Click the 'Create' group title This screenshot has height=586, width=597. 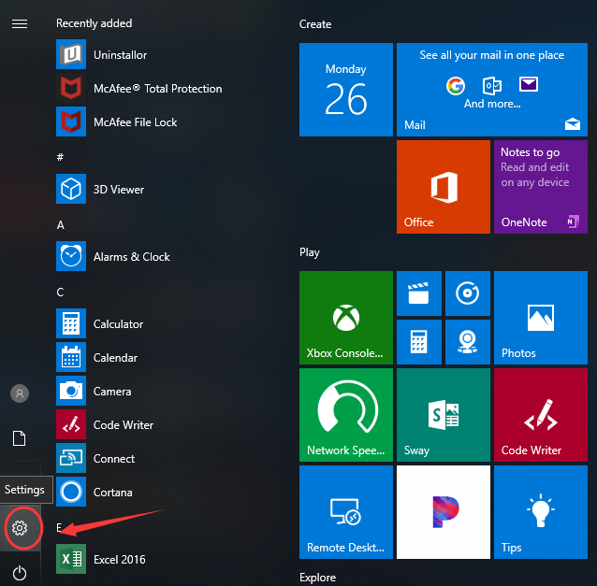pyautogui.click(x=315, y=24)
